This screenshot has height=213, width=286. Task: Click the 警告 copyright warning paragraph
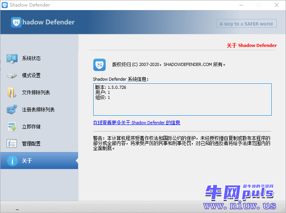coord(182,143)
